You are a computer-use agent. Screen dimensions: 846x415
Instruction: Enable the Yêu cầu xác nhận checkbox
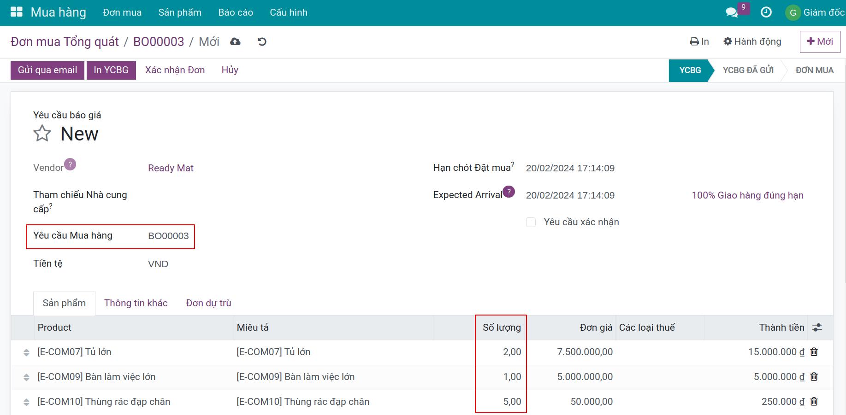click(531, 222)
